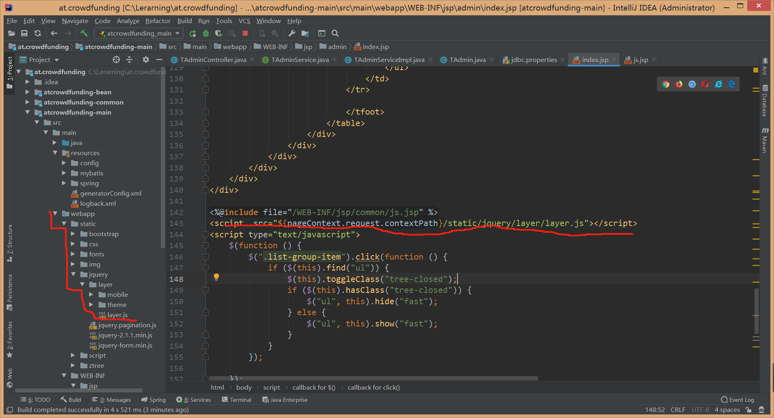Open page in Safari browser icon
774x418 pixels.
pyautogui.click(x=692, y=84)
